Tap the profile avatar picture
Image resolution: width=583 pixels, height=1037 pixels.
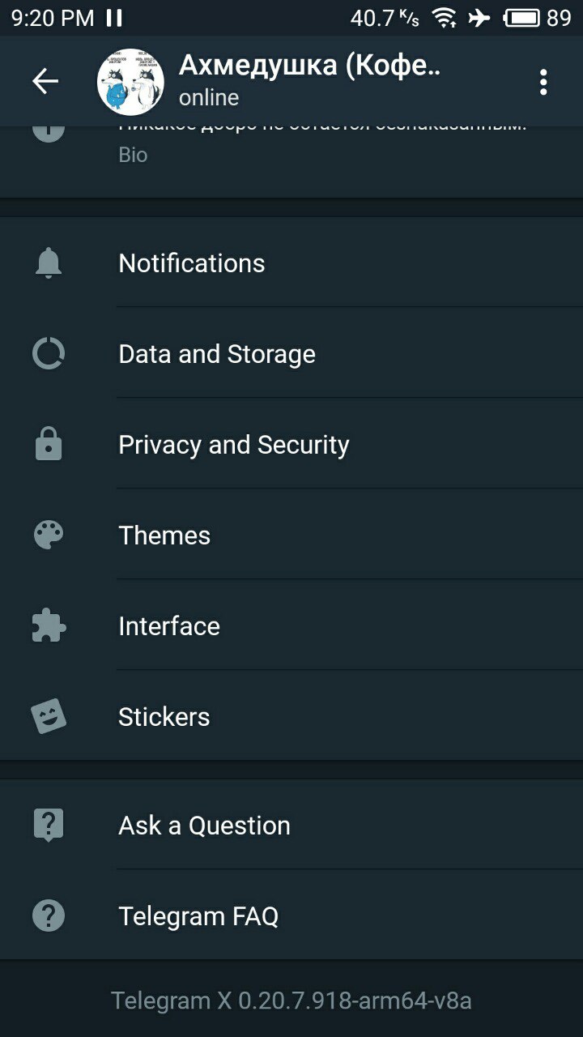tap(130, 81)
